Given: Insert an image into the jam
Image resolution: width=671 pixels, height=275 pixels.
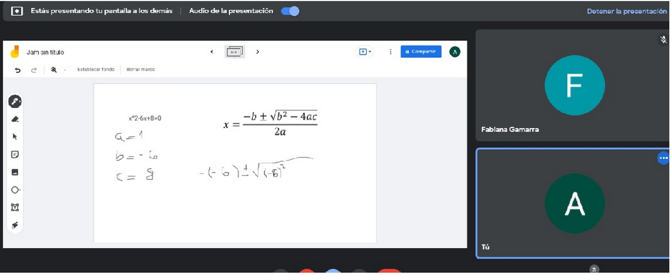Looking at the screenshot, I should point(15,172).
